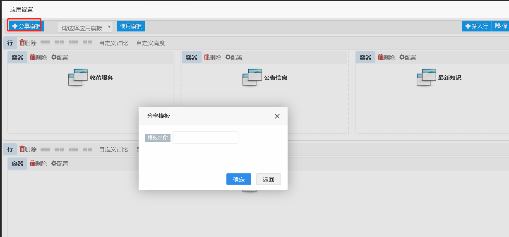The width and height of the screenshot is (509, 237).
Task: Pick three-column layout icon in first row
Action: point(73,43)
